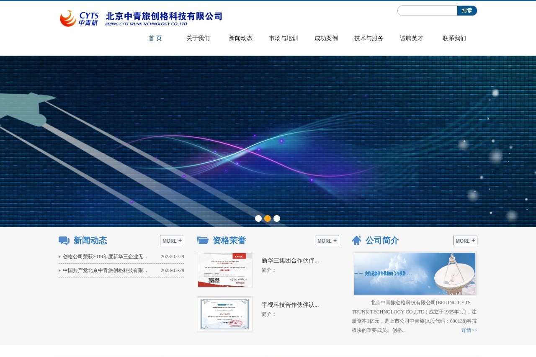The image size is (536, 357).
Task: Click the speech bubble icon beside 新闻动态
Action: (64, 241)
